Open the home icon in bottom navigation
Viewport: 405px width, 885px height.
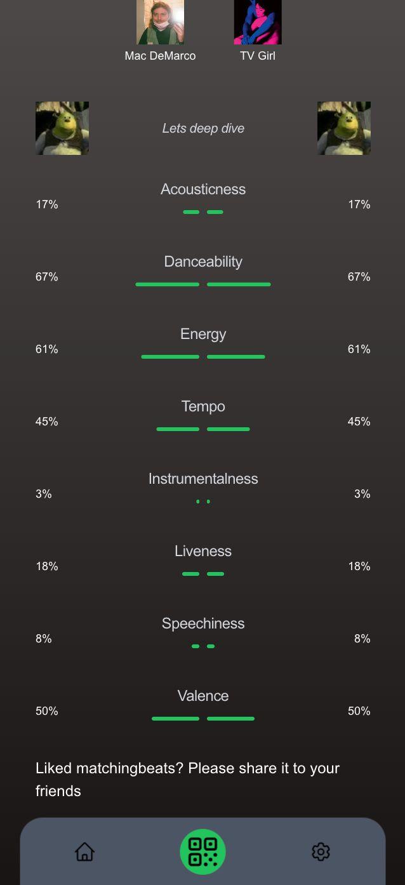coord(84,851)
